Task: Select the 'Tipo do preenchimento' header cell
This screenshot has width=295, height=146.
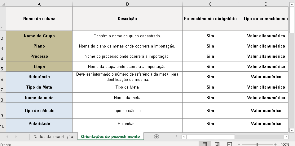Action: (263, 19)
